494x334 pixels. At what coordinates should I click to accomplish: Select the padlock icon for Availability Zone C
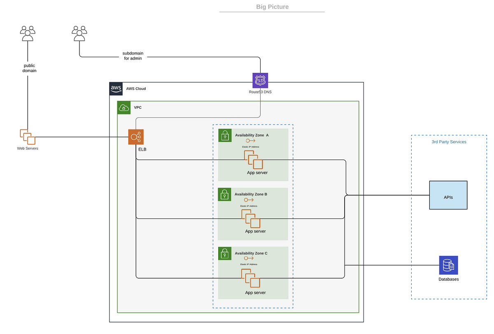pyautogui.click(x=225, y=253)
